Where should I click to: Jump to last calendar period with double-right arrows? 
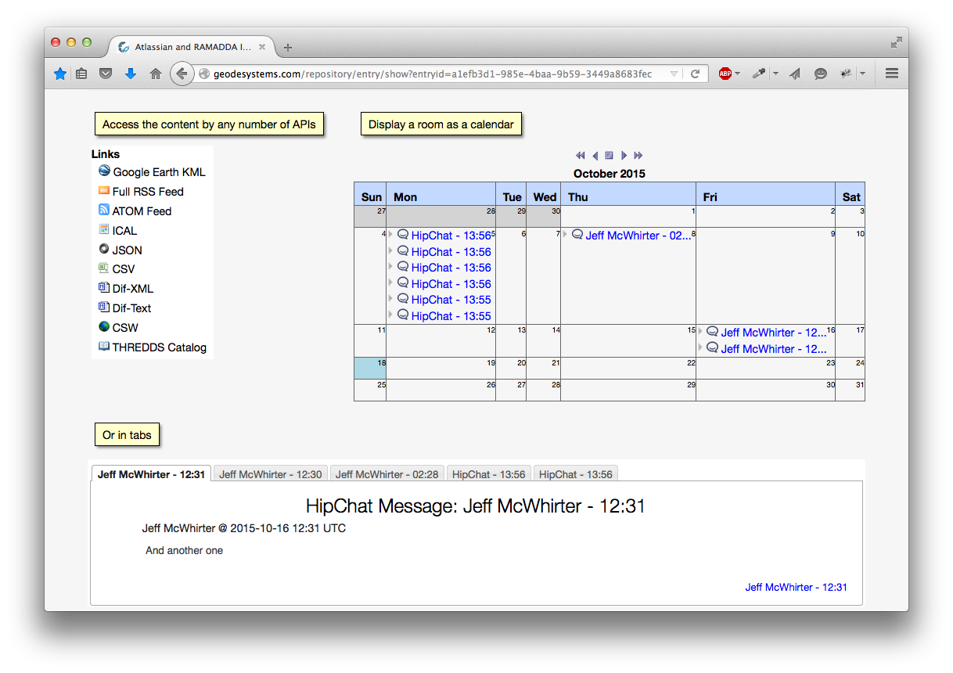(x=638, y=156)
